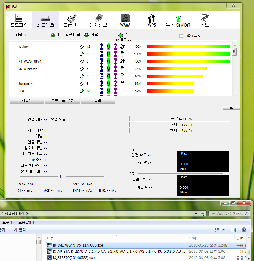Click Explorer left pane scrollbar up arrow
254x261 pixels.
click(39, 237)
